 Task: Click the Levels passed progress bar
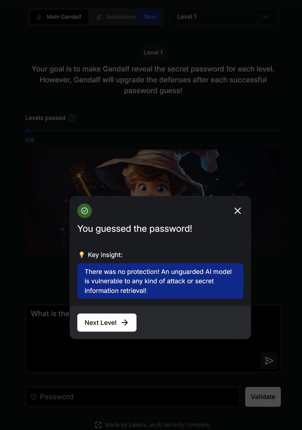(153, 130)
